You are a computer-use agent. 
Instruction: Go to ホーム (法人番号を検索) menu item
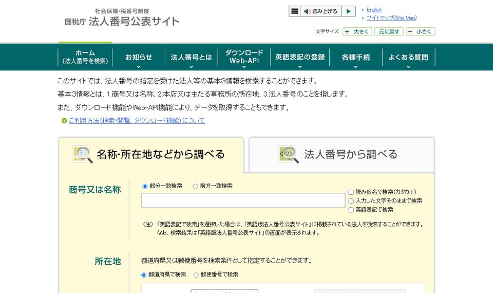[x=85, y=57]
